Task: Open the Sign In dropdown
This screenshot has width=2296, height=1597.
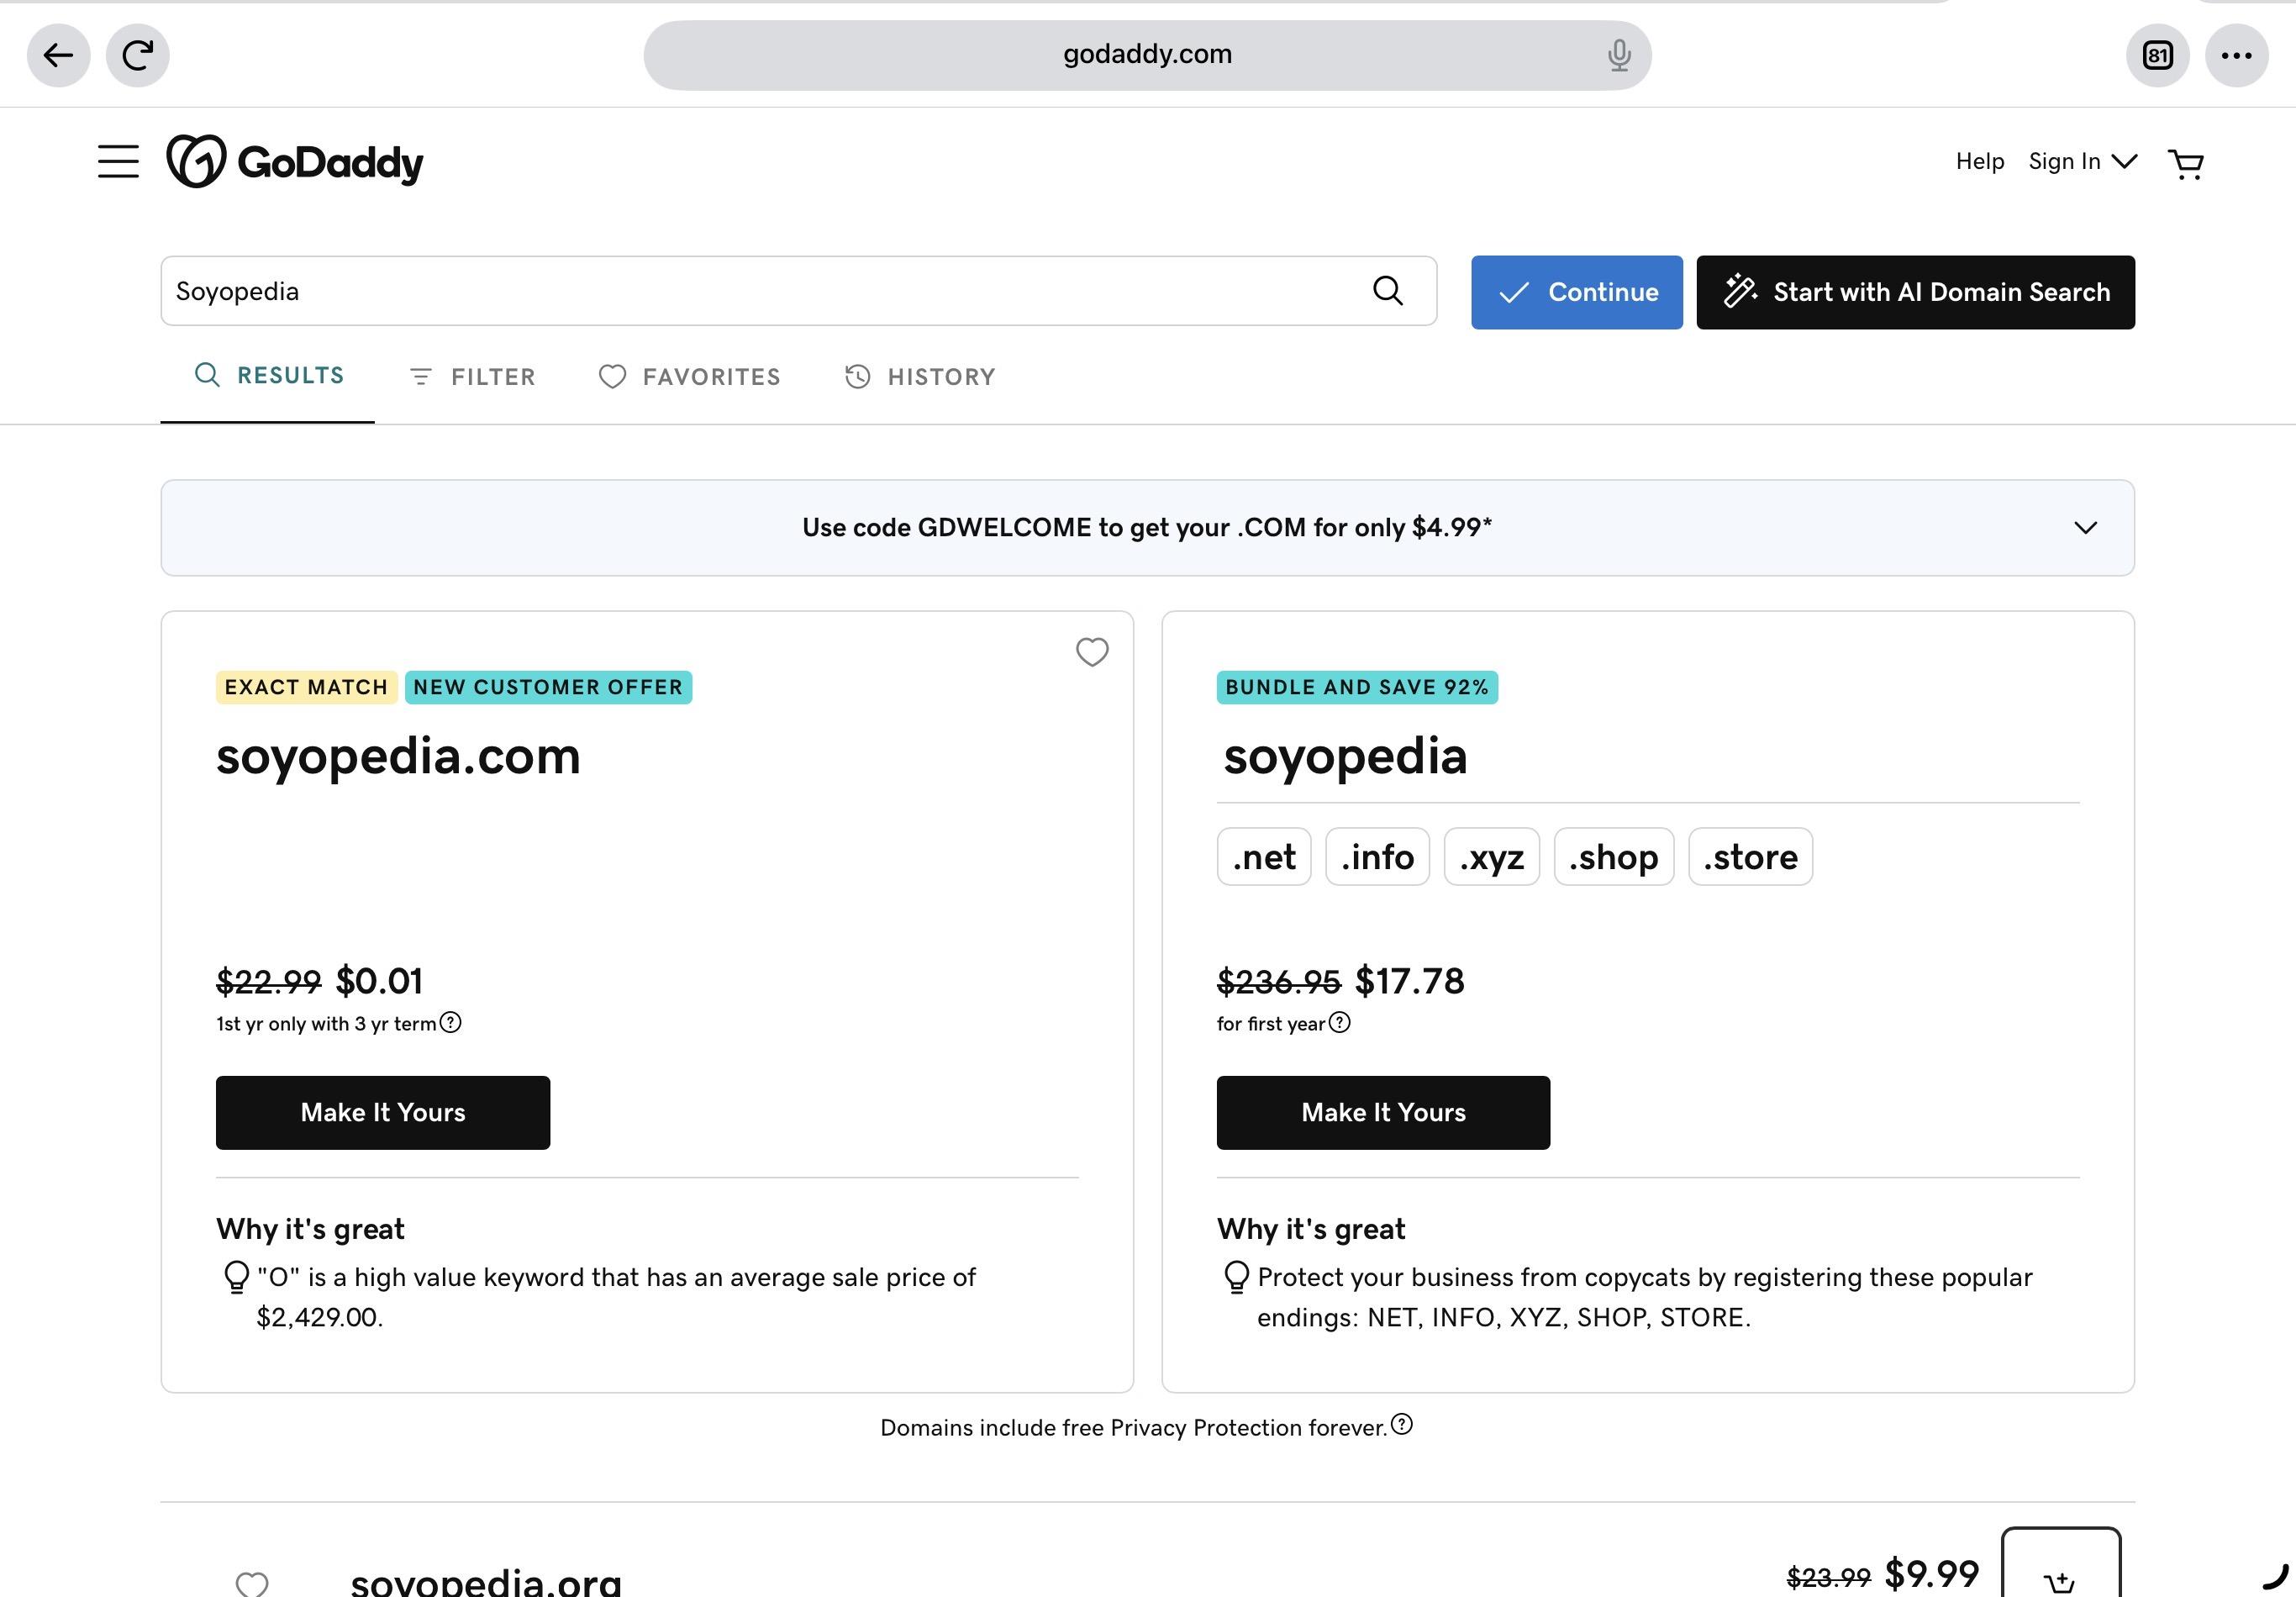Action: [2082, 162]
